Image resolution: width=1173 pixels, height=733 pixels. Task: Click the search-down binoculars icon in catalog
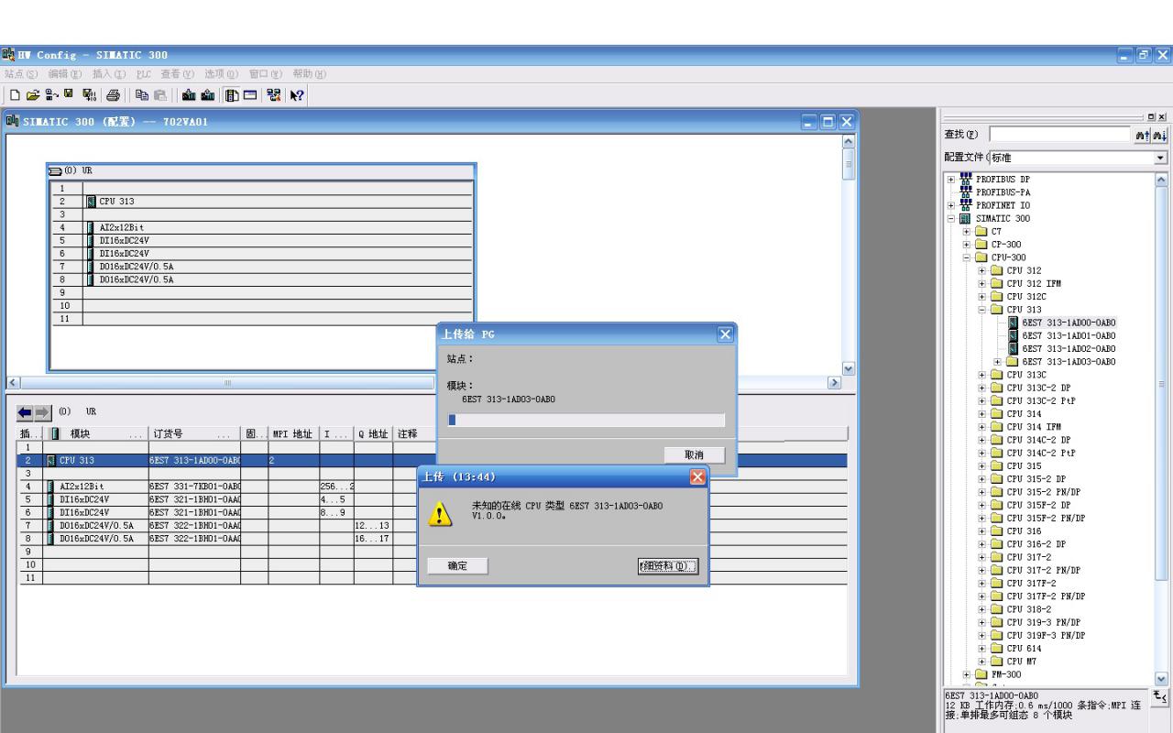point(1161,135)
